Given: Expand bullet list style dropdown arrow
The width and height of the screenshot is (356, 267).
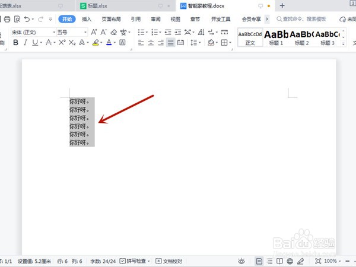Looking at the screenshot, I should click(147, 32).
